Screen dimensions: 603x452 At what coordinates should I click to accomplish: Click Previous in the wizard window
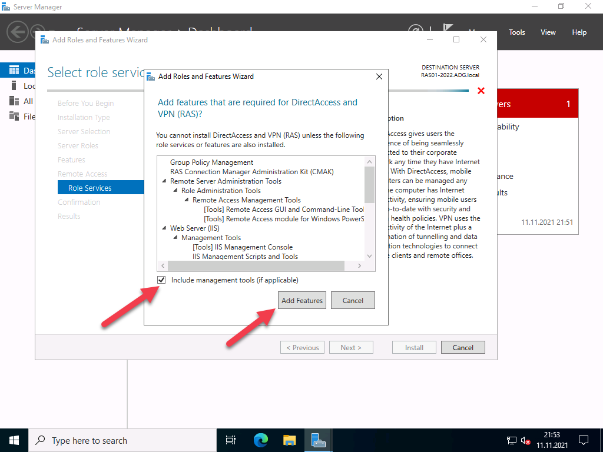pyautogui.click(x=302, y=347)
